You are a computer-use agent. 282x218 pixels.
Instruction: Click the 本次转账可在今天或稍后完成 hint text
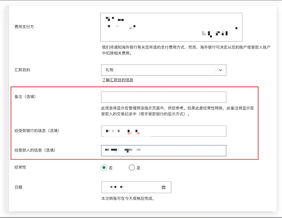coord(128,198)
